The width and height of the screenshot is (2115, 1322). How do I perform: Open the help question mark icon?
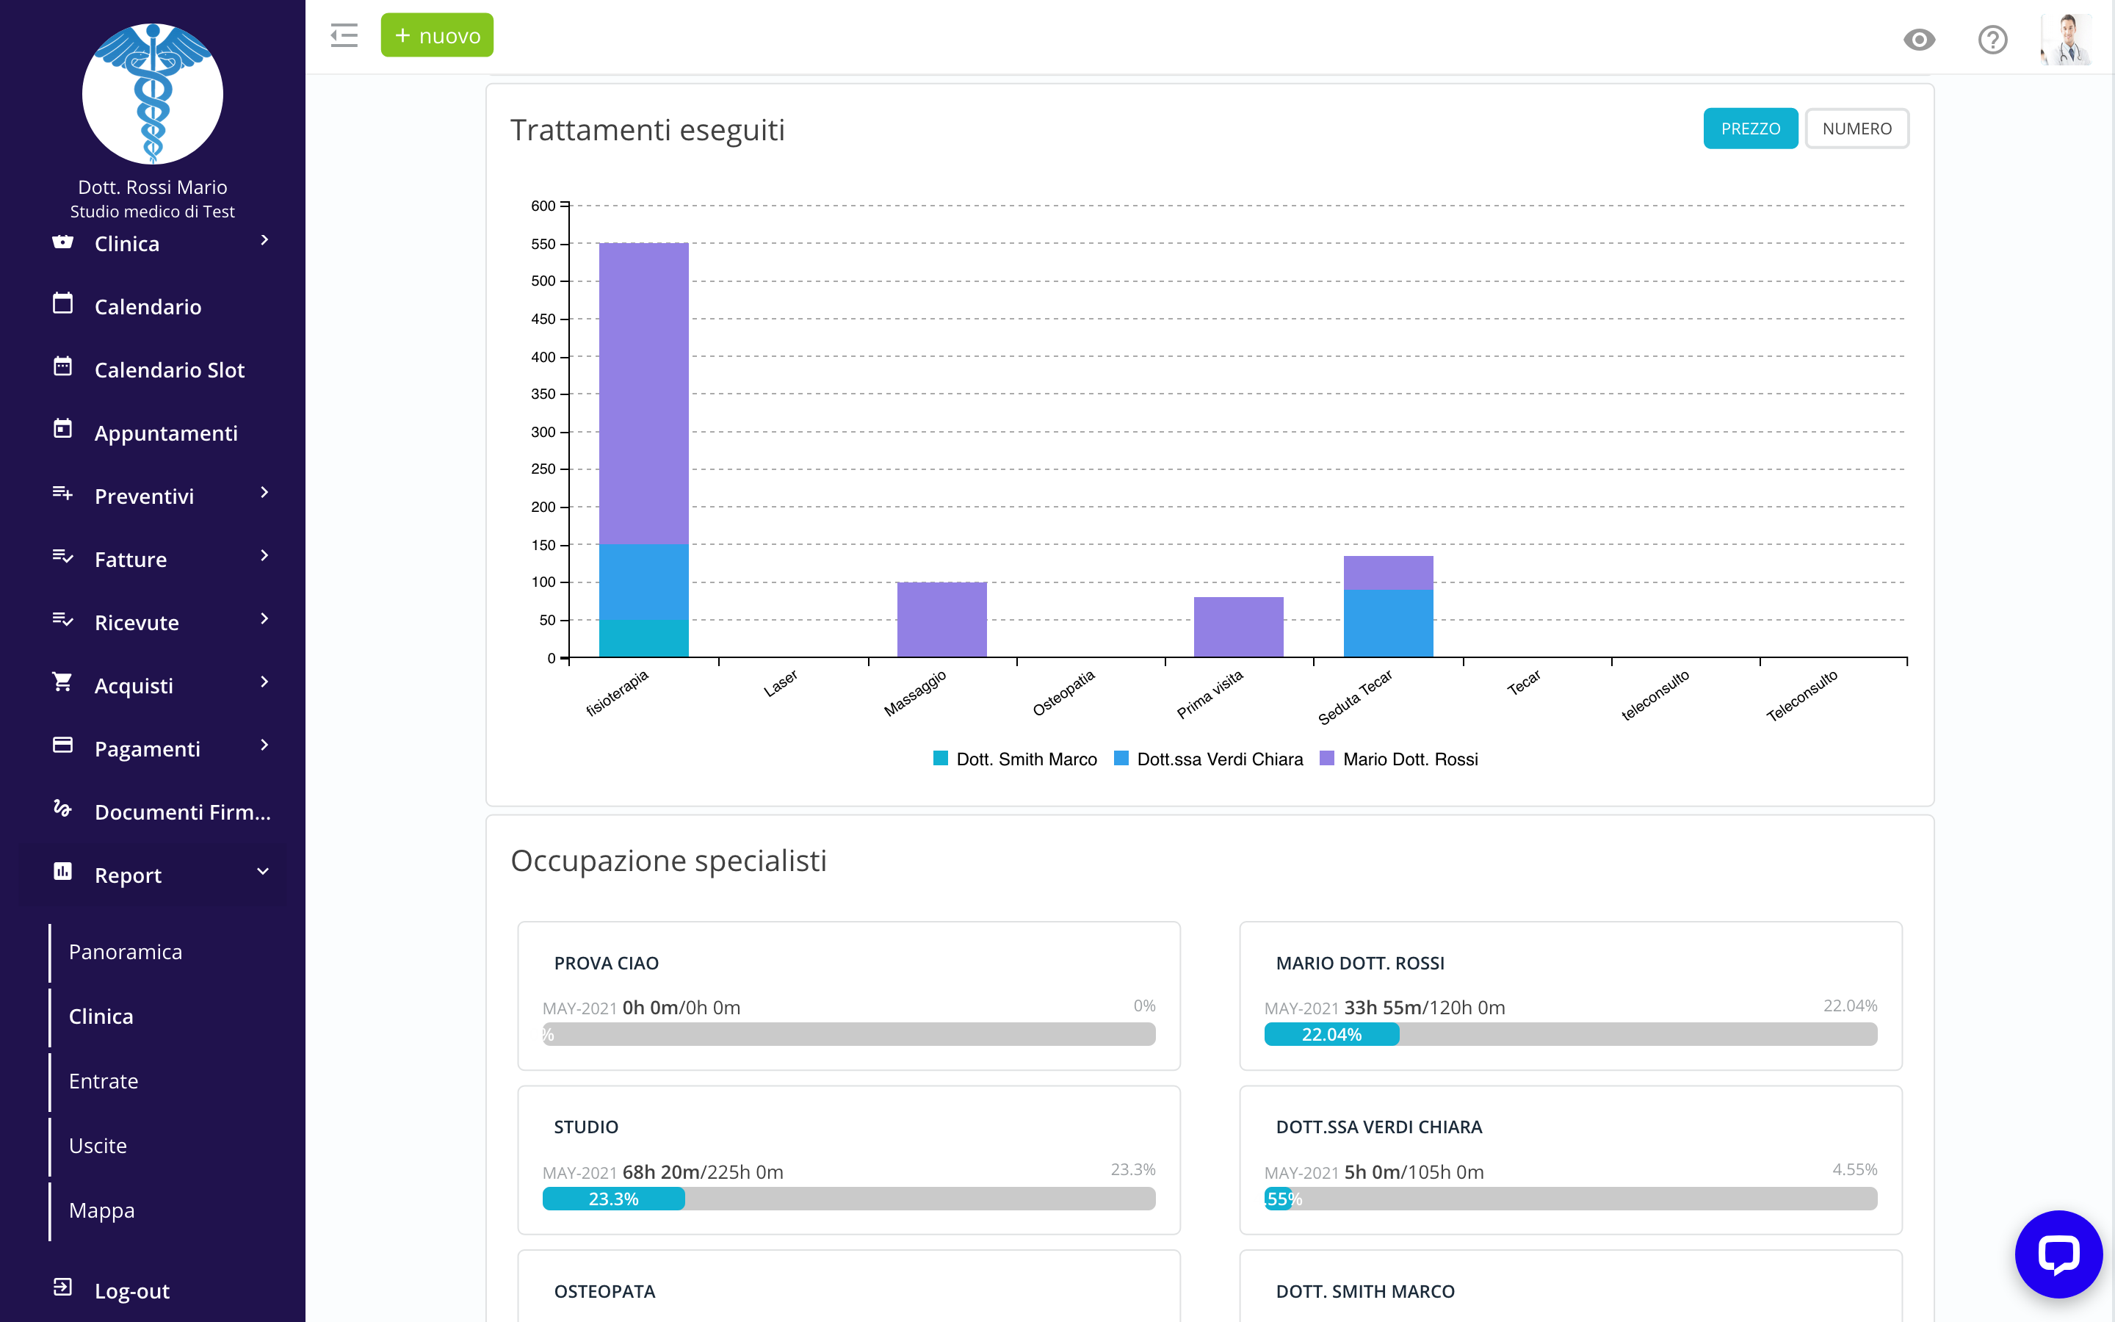(1992, 40)
